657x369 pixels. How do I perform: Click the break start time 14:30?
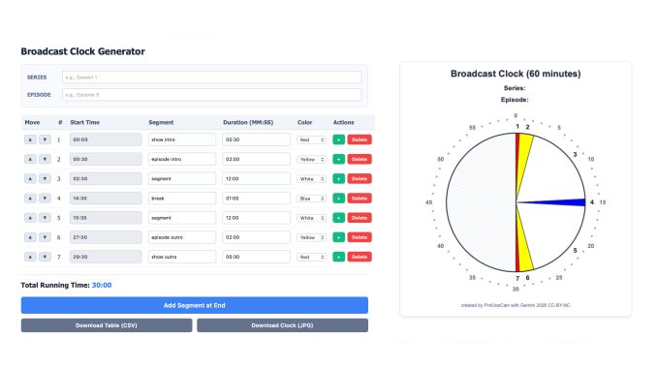[106, 199]
